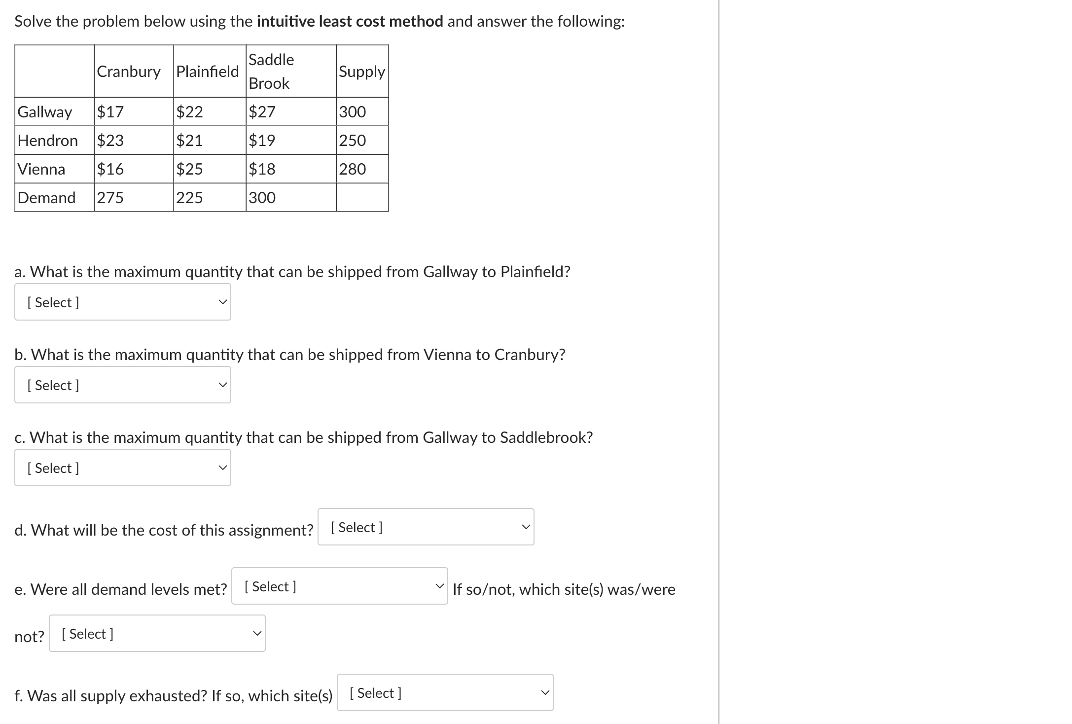Select the $25 Vienna-Plainfield cost cell
This screenshot has width=1072, height=724.
click(x=189, y=169)
